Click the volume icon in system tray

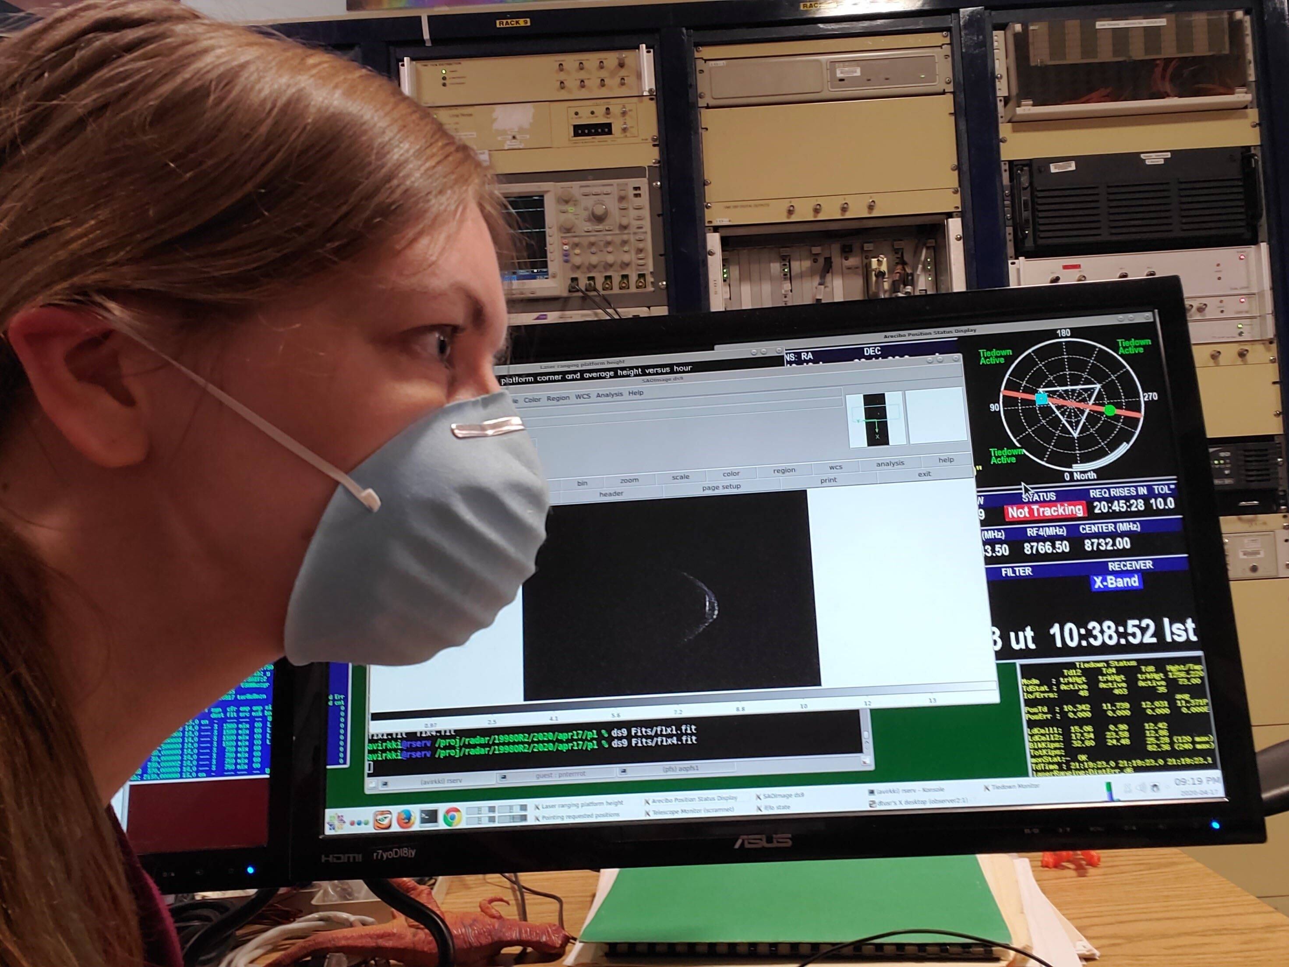coord(1141,787)
